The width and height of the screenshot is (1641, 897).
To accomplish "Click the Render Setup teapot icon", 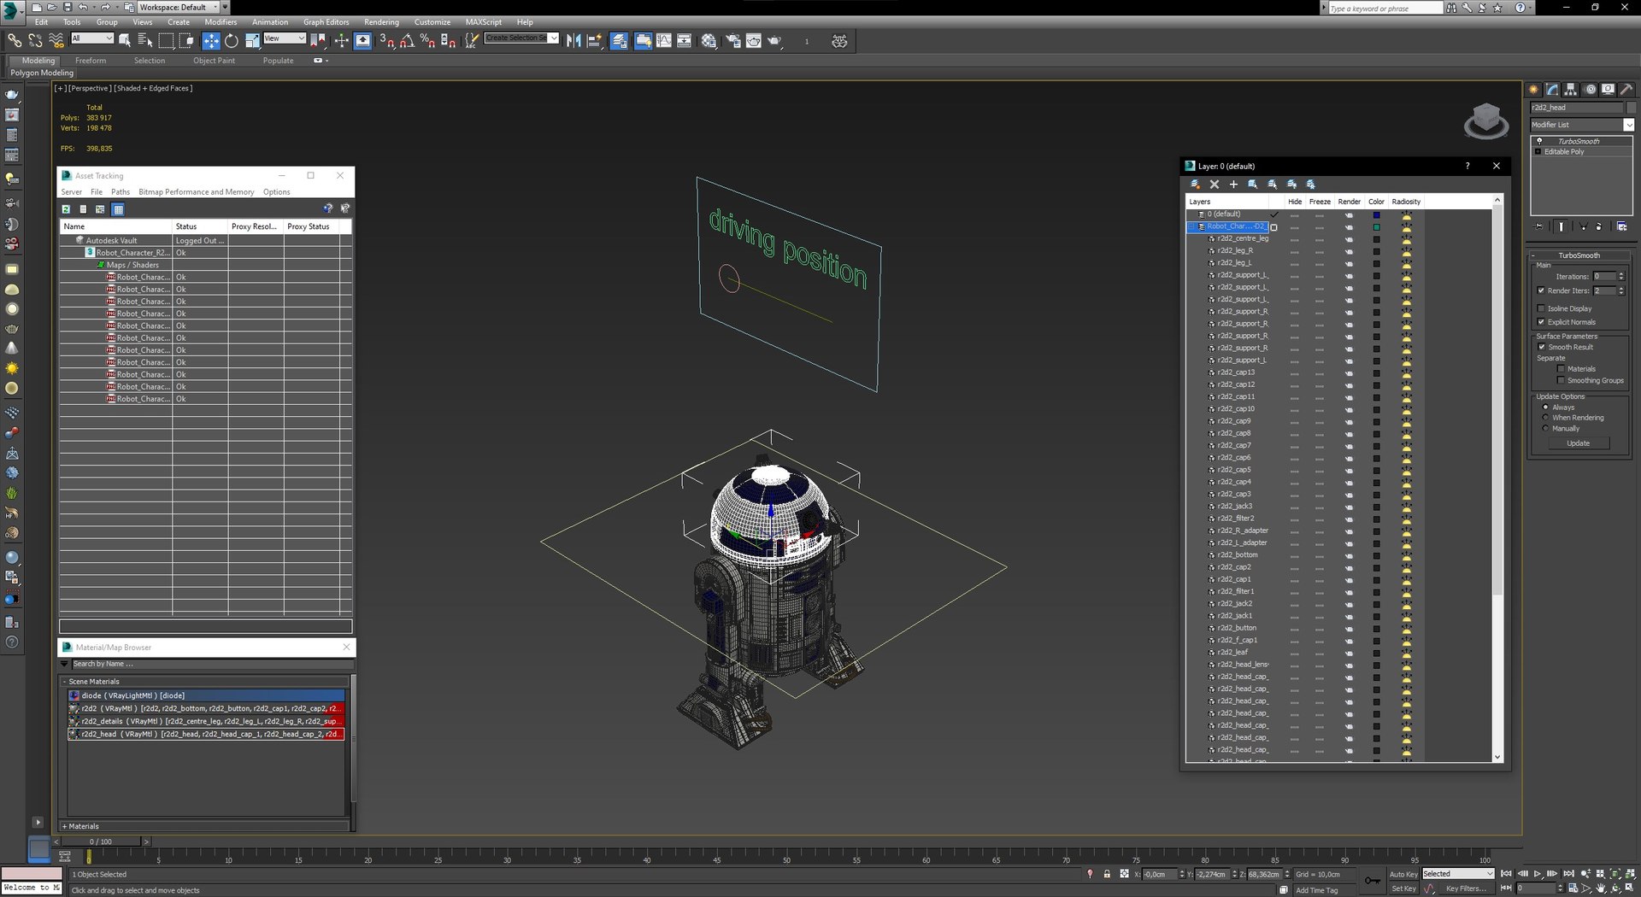I will click(x=732, y=40).
